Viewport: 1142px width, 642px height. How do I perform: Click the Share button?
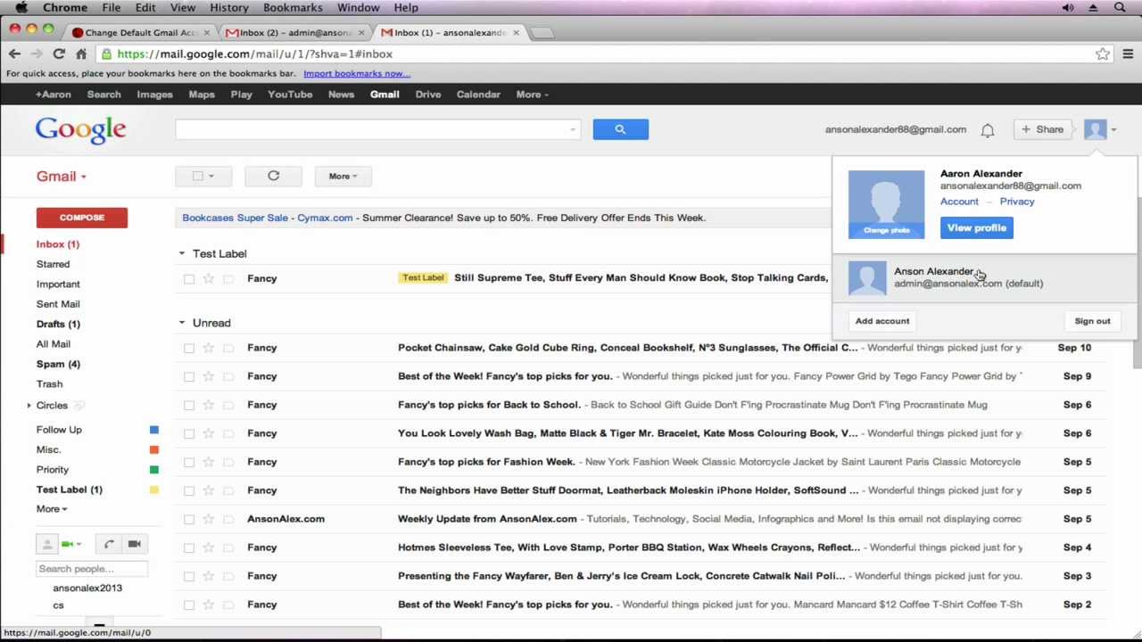click(x=1042, y=129)
